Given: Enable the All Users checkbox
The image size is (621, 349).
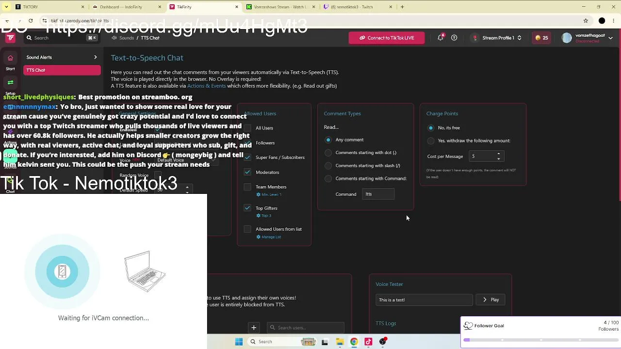Looking at the screenshot, I should click(247, 128).
